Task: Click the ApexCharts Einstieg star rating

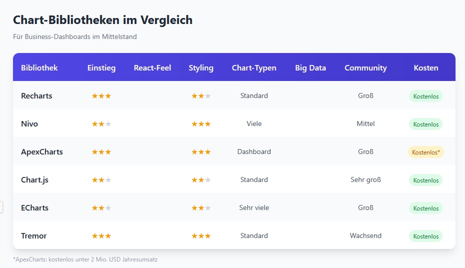Action: (x=101, y=152)
